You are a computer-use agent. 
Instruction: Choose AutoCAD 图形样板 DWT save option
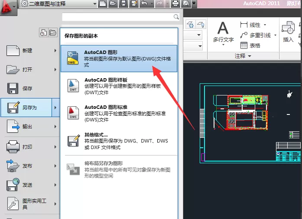pyautogui.click(x=119, y=86)
